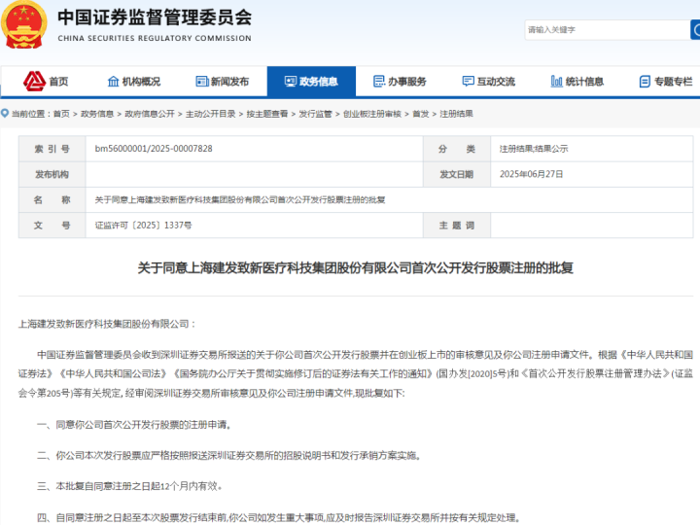Click category value 注册结果;结果公示

(534, 149)
